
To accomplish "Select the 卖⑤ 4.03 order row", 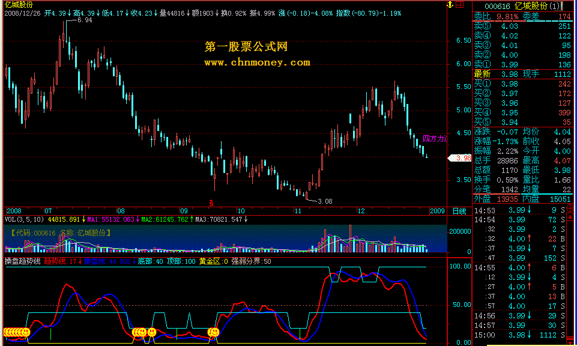I will [x=522, y=26].
